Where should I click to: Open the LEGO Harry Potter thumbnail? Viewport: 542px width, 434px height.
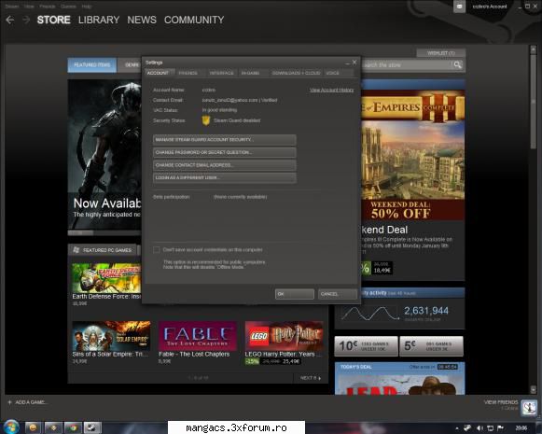(285, 336)
